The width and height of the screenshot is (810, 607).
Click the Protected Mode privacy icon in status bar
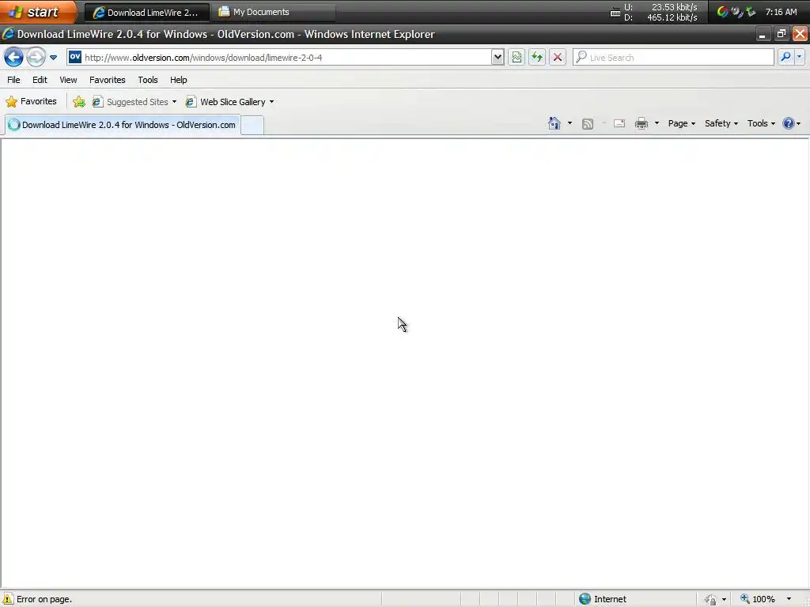click(x=711, y=599)
